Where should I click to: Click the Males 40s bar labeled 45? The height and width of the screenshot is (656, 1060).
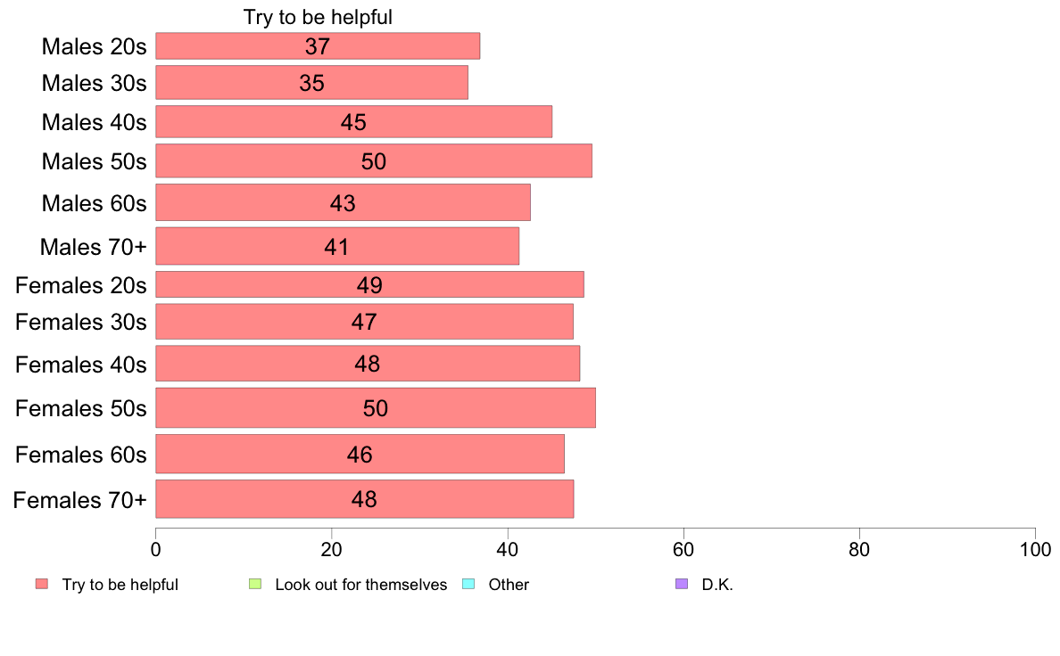tap(353, 121)
